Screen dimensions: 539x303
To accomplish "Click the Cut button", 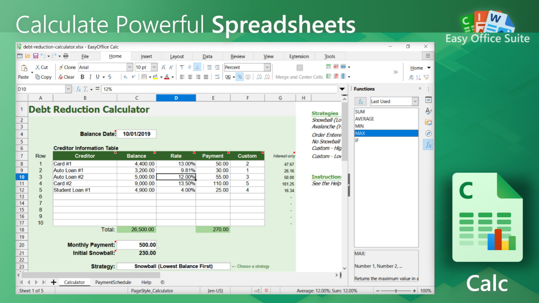I will click(x=42, y=67).
